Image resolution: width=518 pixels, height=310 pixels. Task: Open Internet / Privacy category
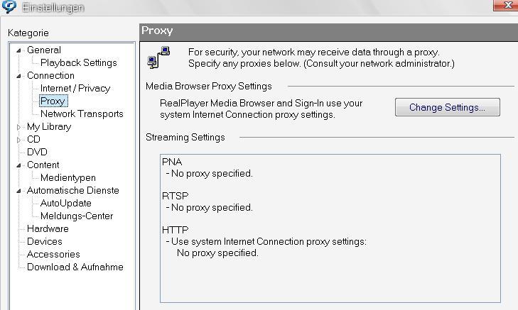[x=75, y=89]
